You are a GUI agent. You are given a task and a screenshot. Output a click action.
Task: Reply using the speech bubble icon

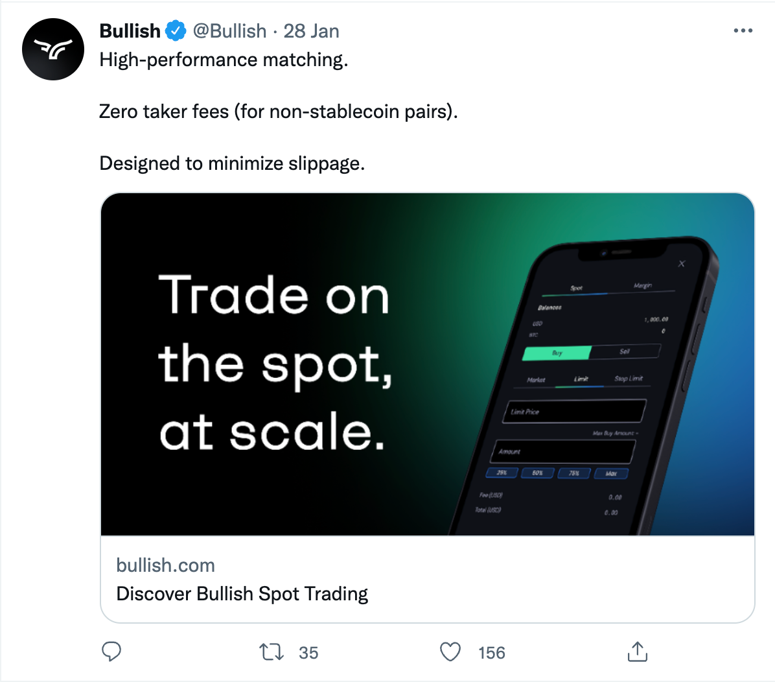[111, 652]
